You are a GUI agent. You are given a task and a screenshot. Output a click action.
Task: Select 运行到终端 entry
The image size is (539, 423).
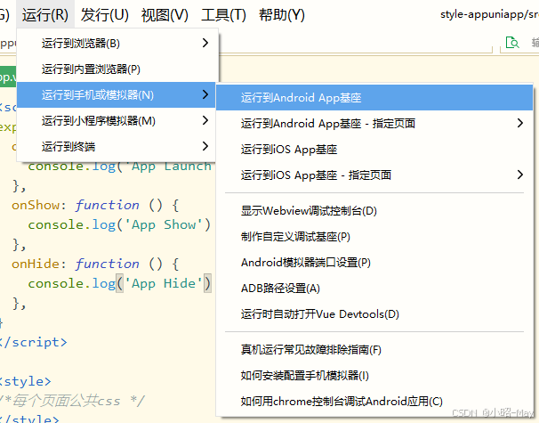[117, 147]
